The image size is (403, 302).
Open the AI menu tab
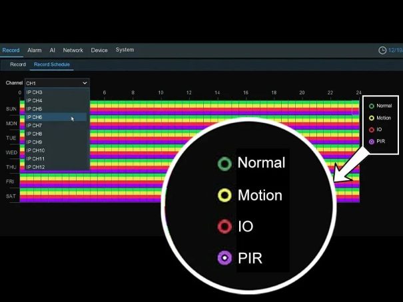point(52,51)
